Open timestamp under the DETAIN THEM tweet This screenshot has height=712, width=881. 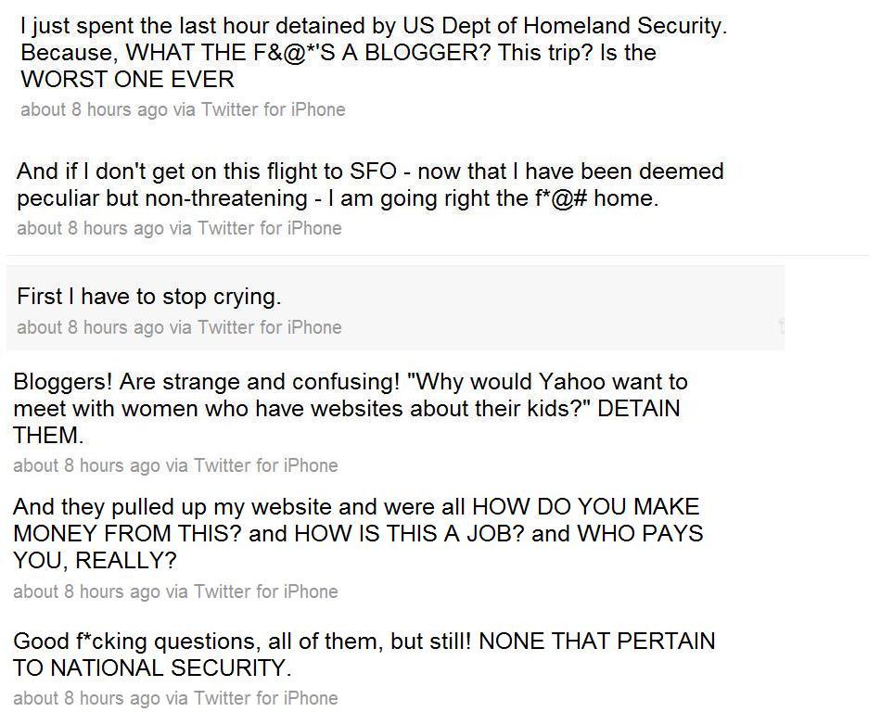(x=86, y=465)
